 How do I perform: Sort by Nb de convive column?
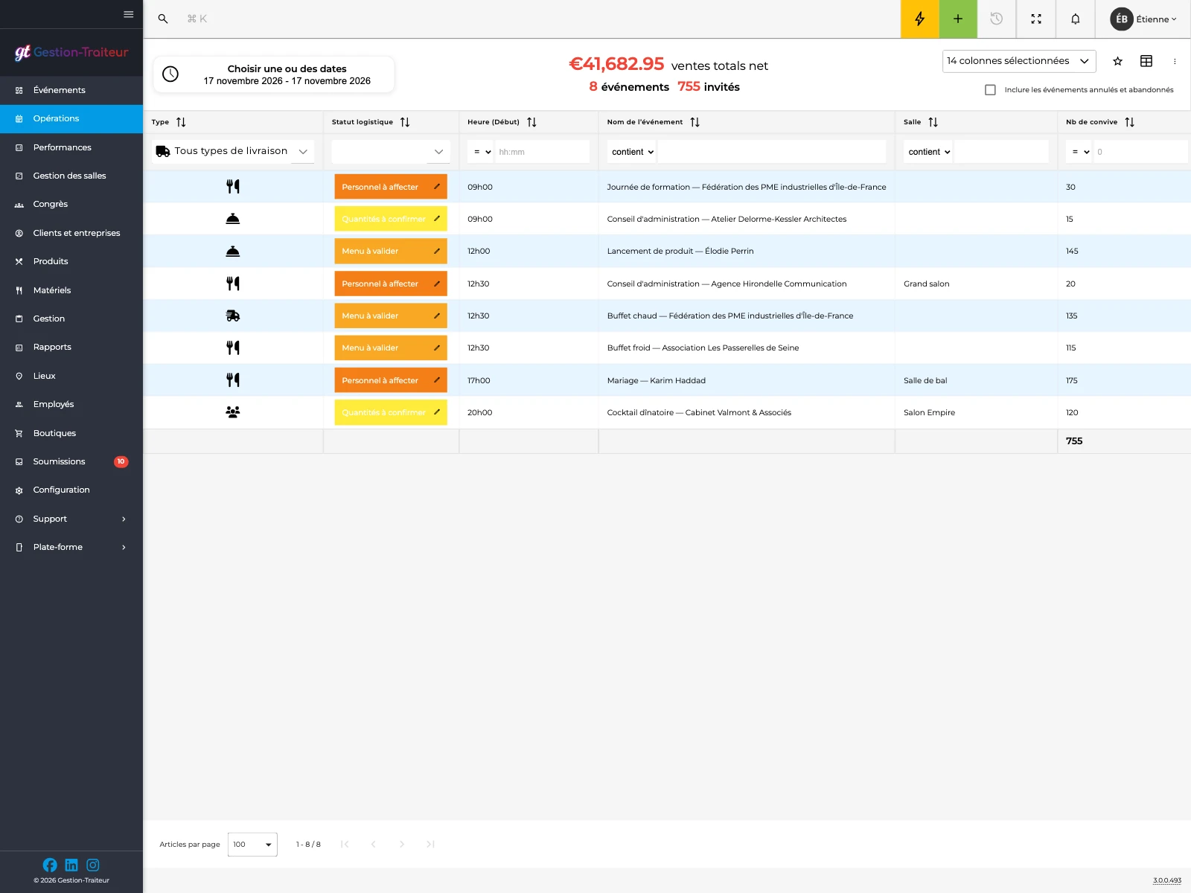pos(1129,122)
